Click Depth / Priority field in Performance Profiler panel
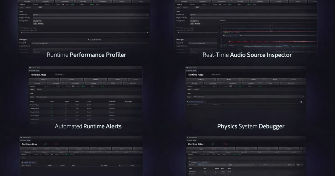The image size is (335, 176). pos(91,18)
